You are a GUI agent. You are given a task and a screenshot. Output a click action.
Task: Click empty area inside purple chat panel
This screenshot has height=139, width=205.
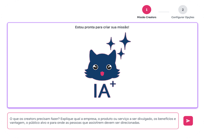point(39,66)
